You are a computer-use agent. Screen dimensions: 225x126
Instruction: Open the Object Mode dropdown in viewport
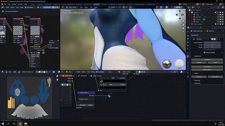tap(72, 7)
